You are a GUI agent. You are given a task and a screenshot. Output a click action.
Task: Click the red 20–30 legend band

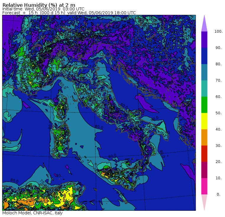tap(204, 154)
